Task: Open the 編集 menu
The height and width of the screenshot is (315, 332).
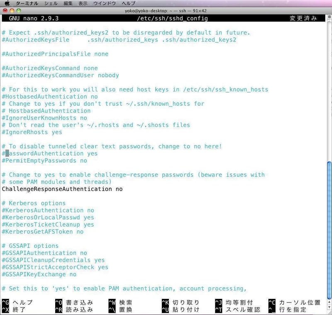Action: coord(68,3)
